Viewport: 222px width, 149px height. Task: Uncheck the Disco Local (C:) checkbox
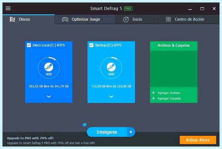pyautogui.click(x=29, y=45)
